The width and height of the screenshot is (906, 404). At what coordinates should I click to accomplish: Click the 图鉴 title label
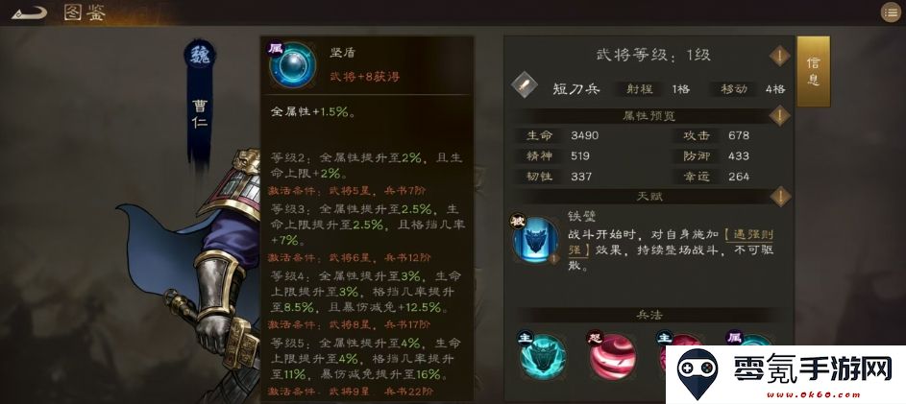[85, 12]
